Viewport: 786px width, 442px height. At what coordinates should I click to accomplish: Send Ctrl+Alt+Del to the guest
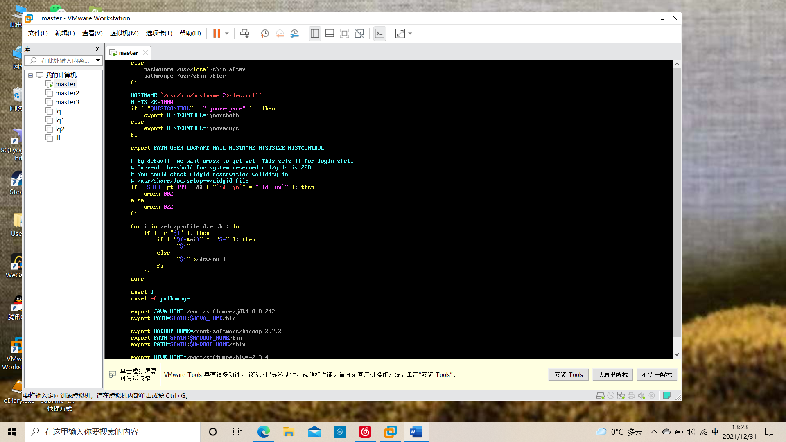[x=244, y=33]
